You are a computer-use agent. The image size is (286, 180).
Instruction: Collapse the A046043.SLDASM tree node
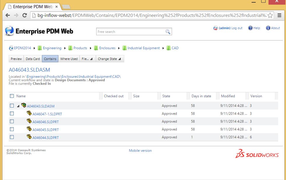tap(18, 106)
